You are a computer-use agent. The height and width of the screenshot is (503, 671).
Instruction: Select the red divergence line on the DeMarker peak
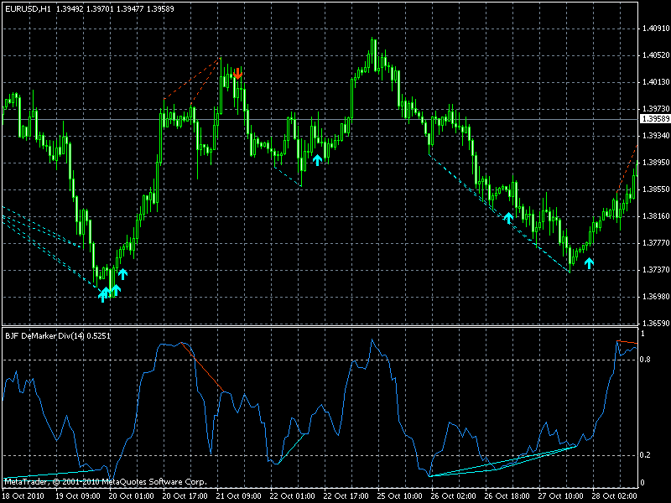[202, 367]
